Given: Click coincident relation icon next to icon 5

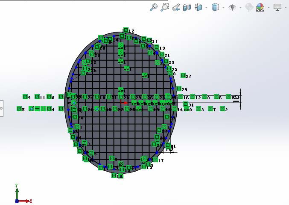Looking at the screenshot, I should click(x=31, y=109).
